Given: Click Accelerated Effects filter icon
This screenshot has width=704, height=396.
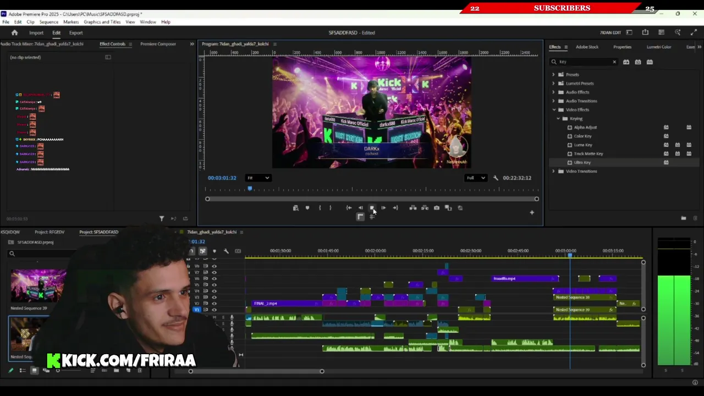Looking at the screenshot, I should tap(626, 62).
